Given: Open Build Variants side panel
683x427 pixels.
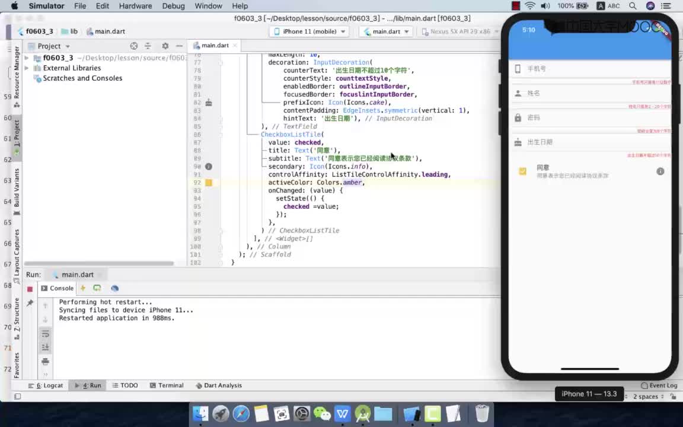Looking at the screenshot, I should tap(17, 192).
